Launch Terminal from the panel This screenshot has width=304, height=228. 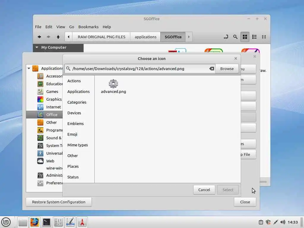47,222
